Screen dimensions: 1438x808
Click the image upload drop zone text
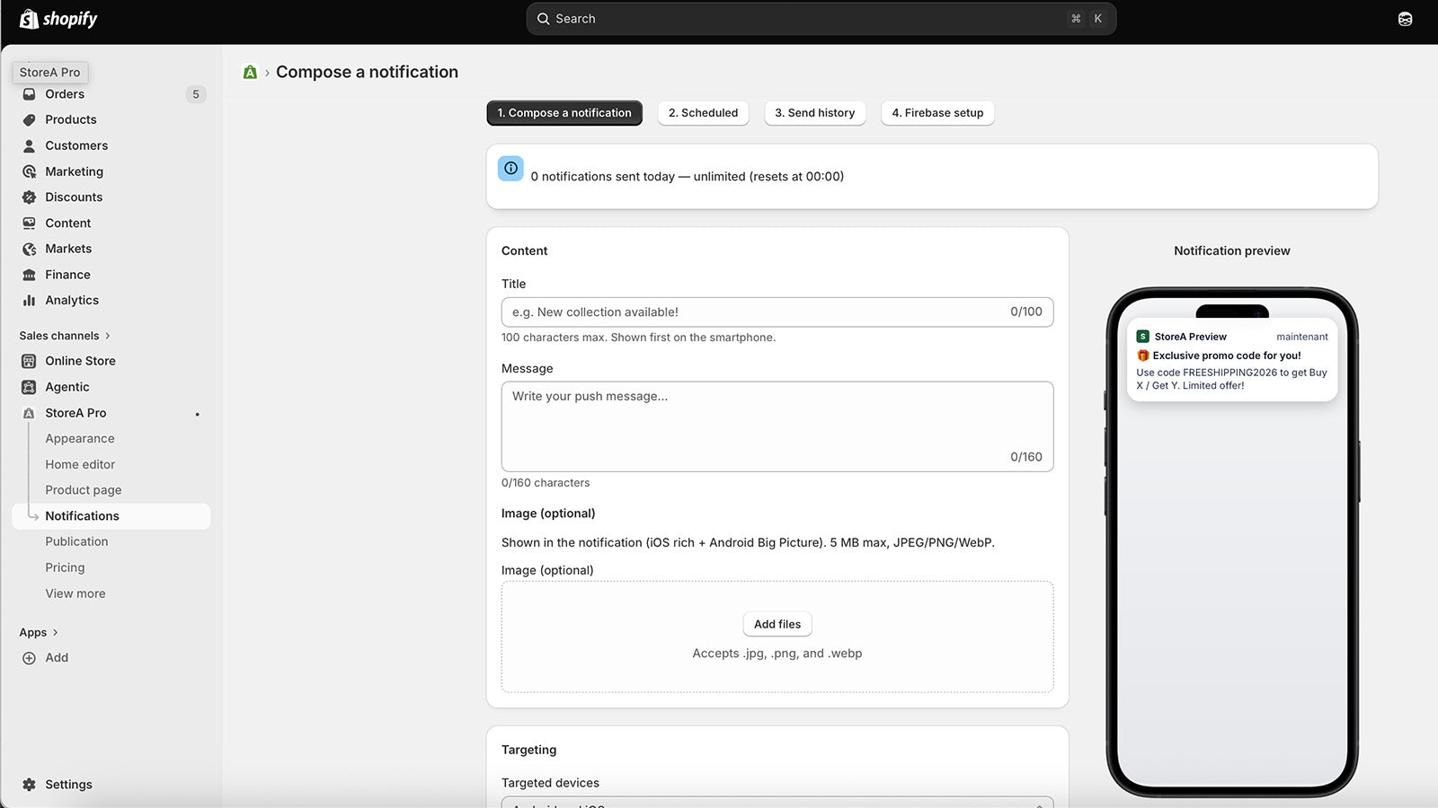(777, 654)
